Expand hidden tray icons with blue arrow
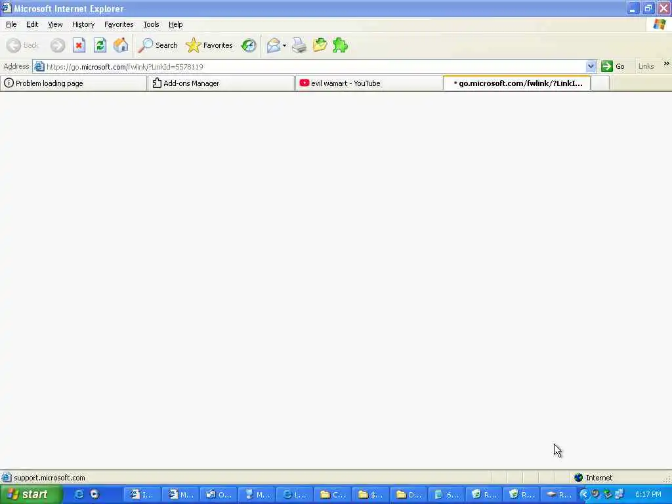This screenshot has width=672, height=504. pos(583,495)
